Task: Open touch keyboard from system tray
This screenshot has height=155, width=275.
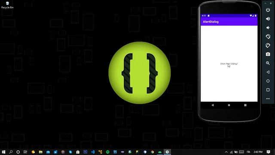Action: [241, 152]
